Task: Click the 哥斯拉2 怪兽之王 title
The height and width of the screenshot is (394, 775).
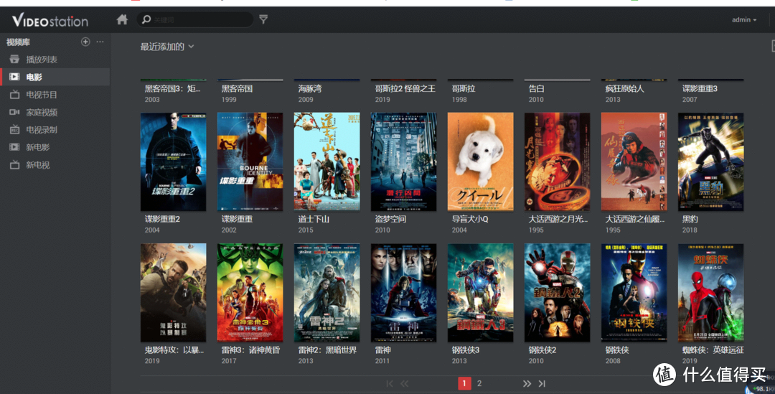Action: click(405, 88)
